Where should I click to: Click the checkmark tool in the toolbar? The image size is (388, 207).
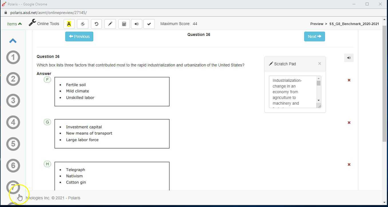pyautogui.click(x=149, y=24)
